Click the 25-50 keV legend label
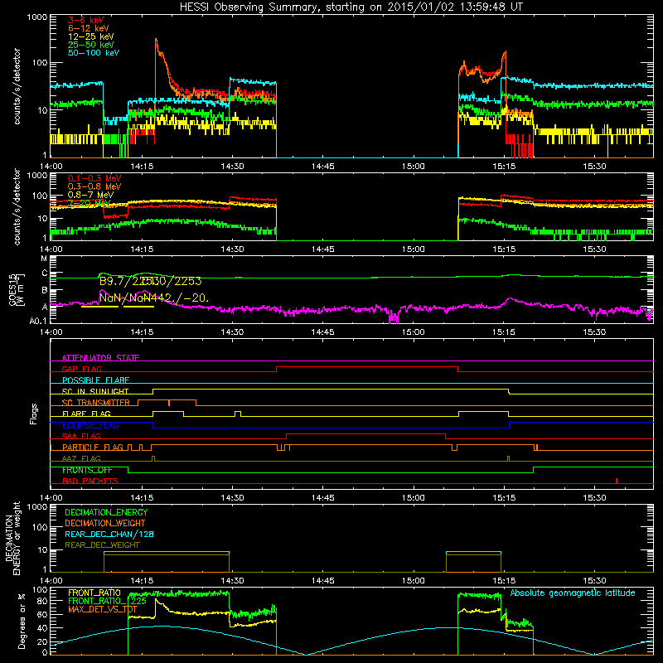The height and width of the screenshot is (663, 663). point(91,45)
